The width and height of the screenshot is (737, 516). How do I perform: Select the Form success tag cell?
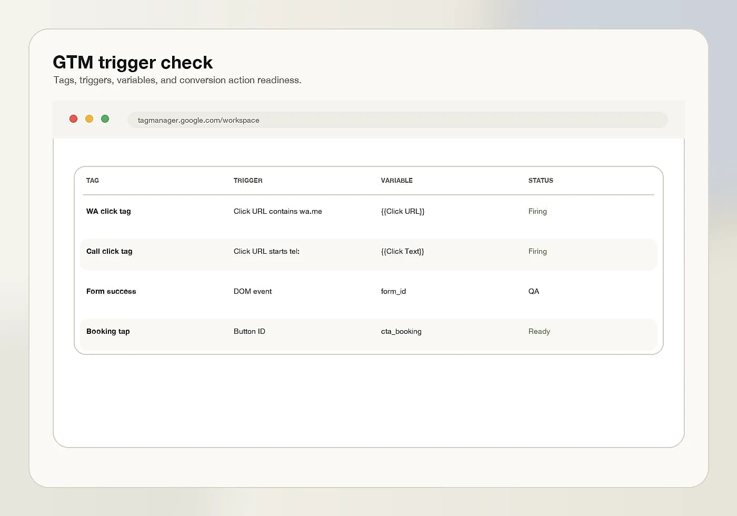tap(111, 291)
